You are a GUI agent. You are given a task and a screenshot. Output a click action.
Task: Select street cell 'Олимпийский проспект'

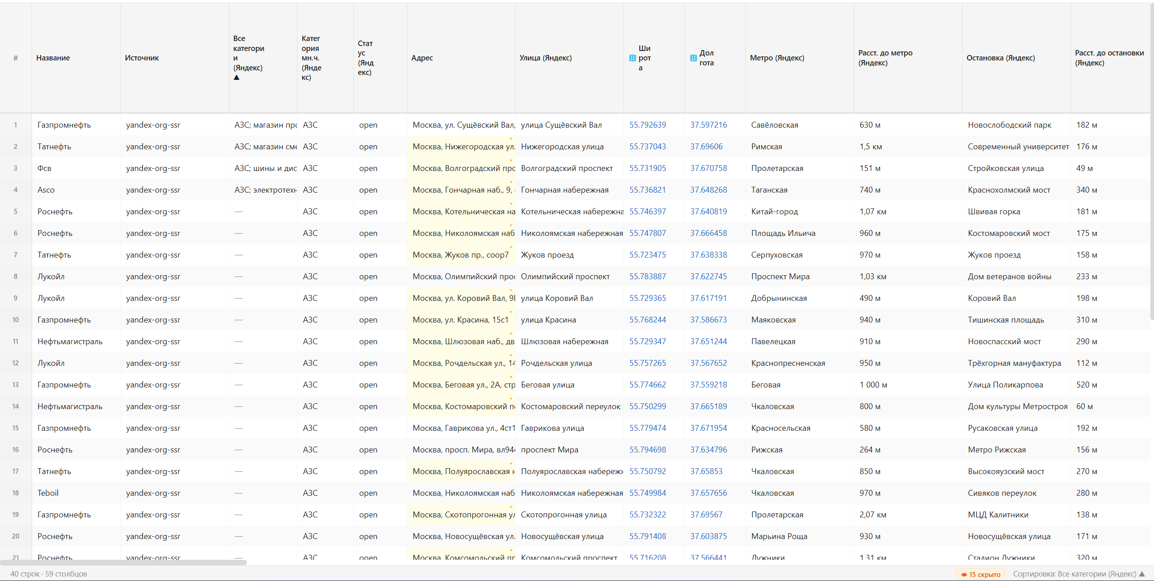tap(569, 277)
